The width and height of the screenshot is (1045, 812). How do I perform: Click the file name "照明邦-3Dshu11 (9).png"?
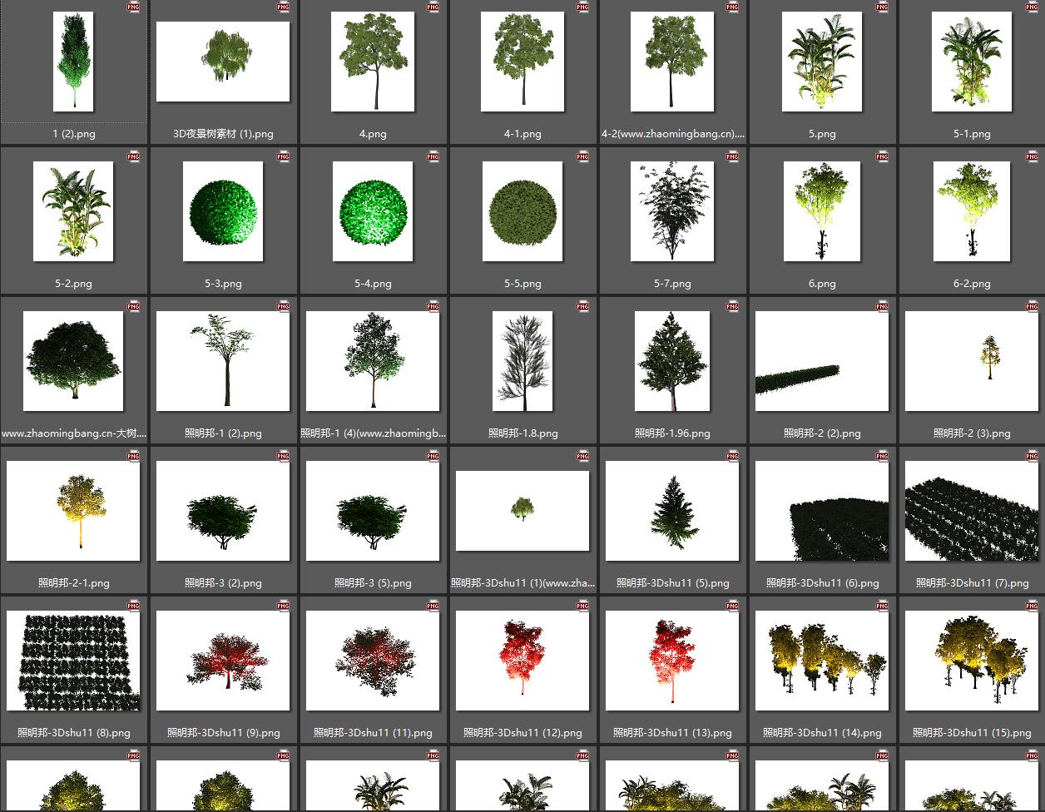(223, 733)
